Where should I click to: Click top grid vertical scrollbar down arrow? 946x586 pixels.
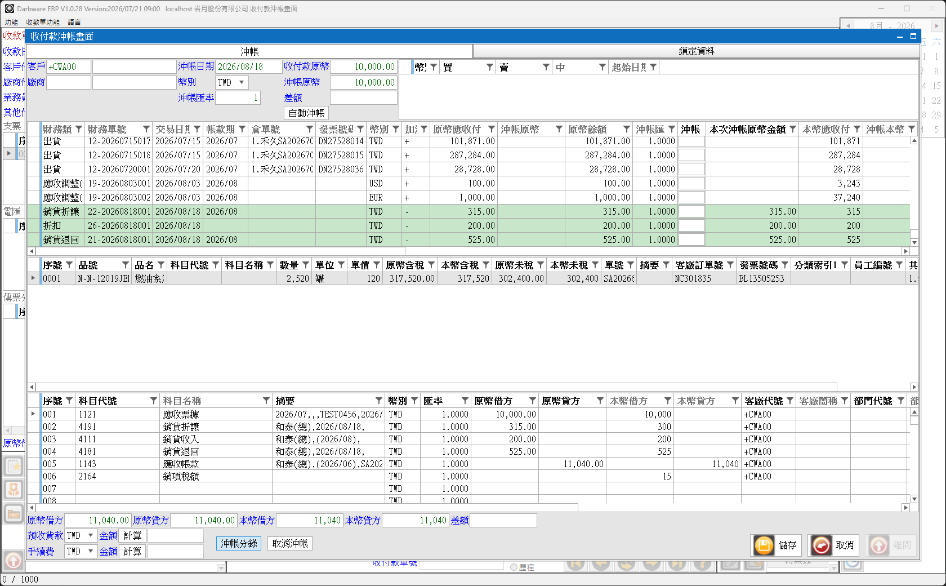[x=914, y=243]
